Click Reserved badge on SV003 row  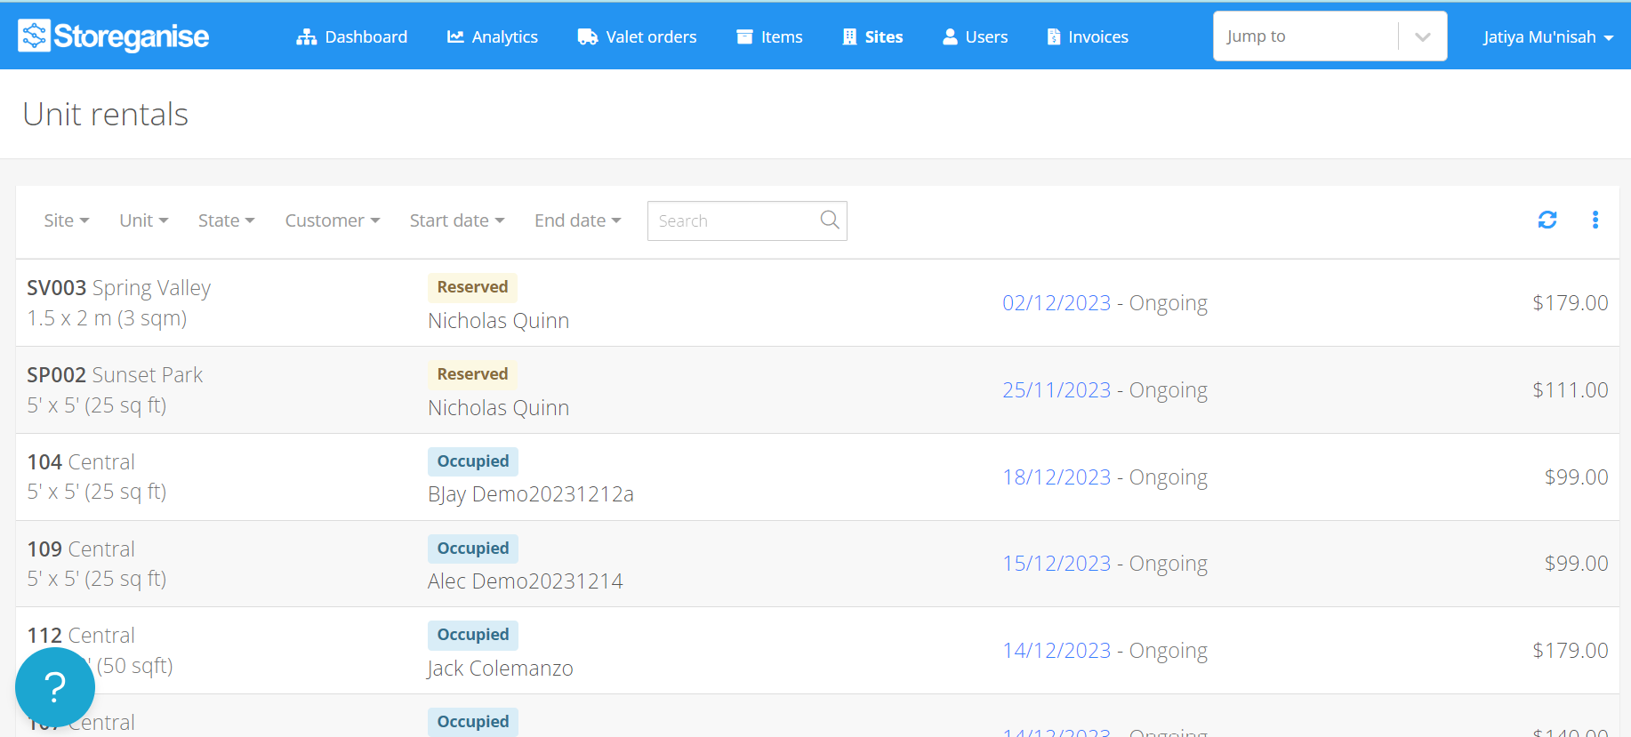(x=472, y=287)
